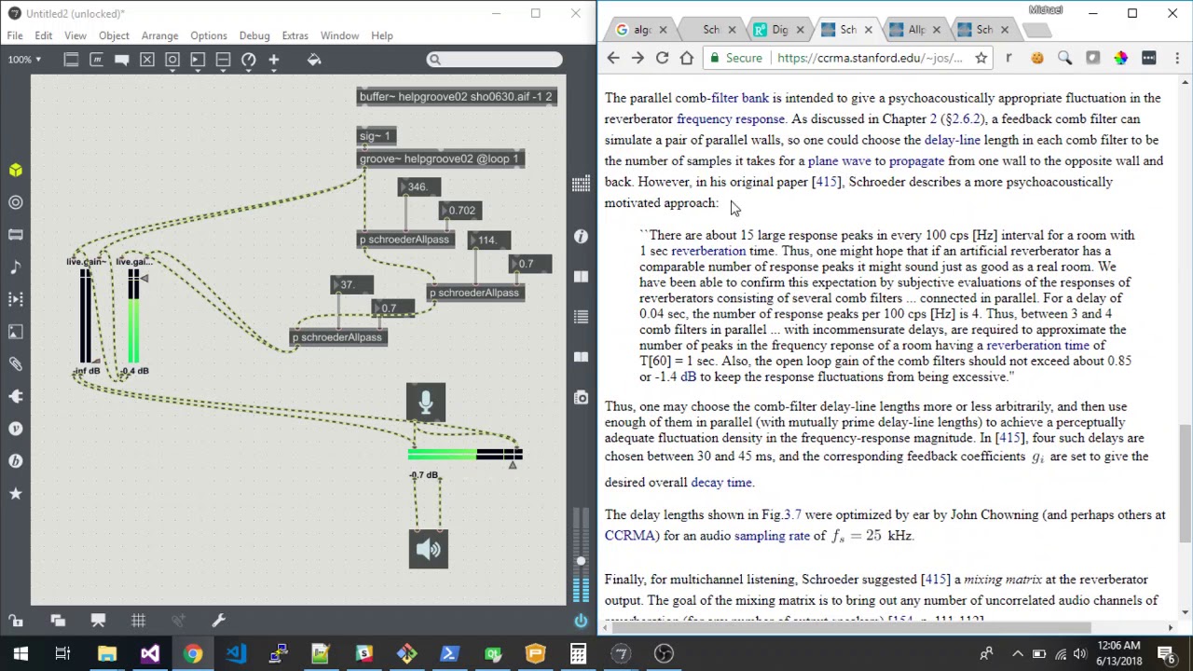The image size is (1193, 671).
Task: Open the Windows Start menu
Action: tap(21, 653)
